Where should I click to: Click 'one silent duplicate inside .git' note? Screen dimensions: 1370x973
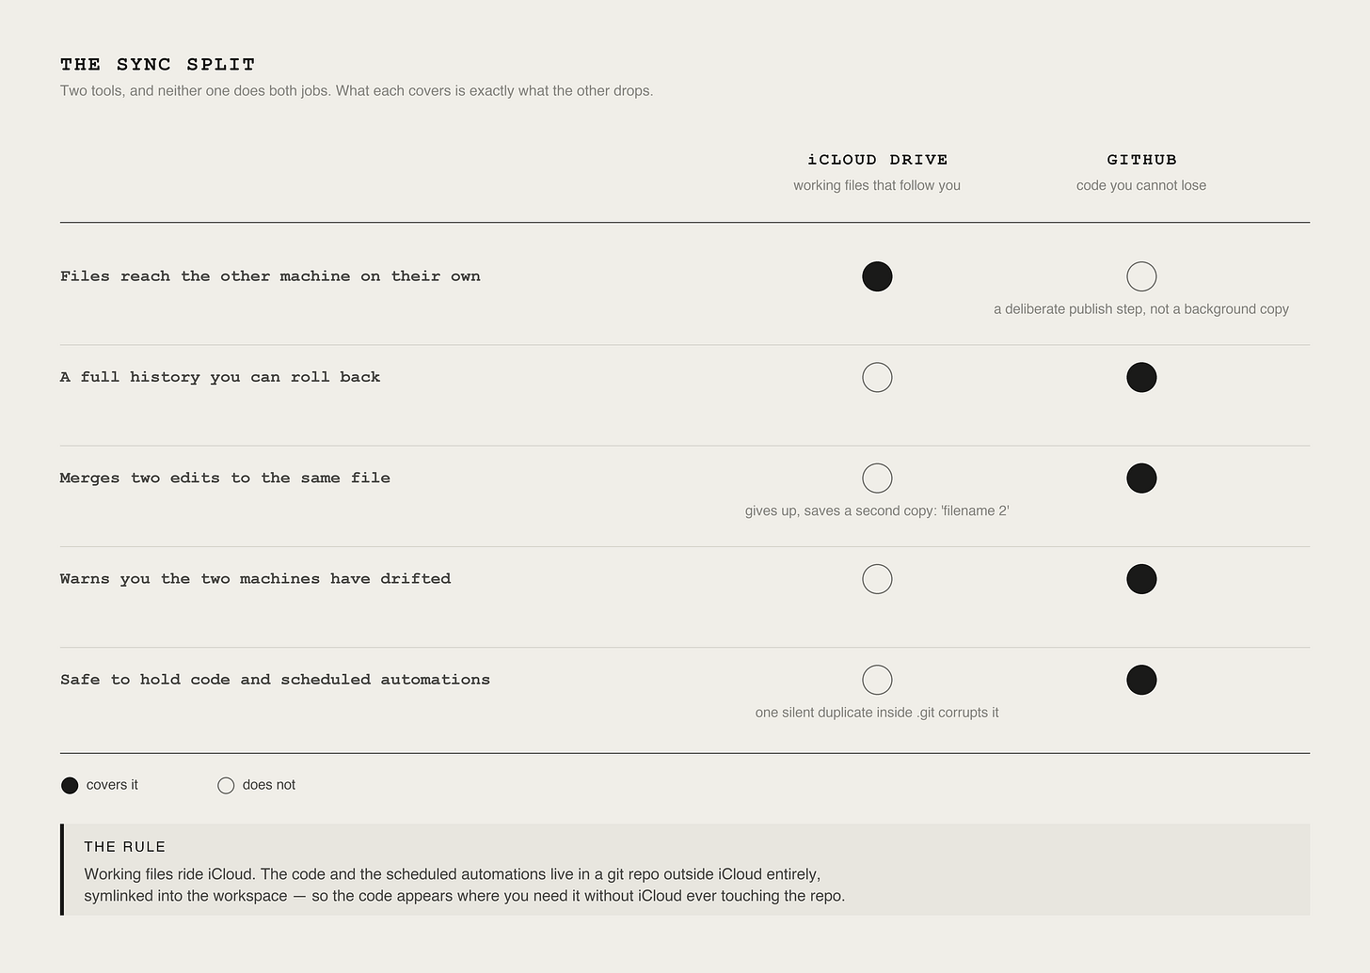point(877,713)
